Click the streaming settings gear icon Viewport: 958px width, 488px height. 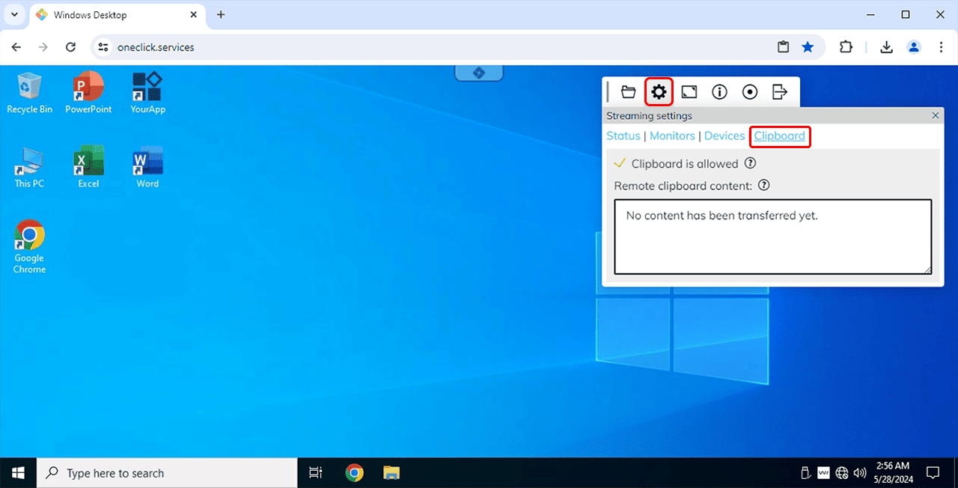pos(659,92)
